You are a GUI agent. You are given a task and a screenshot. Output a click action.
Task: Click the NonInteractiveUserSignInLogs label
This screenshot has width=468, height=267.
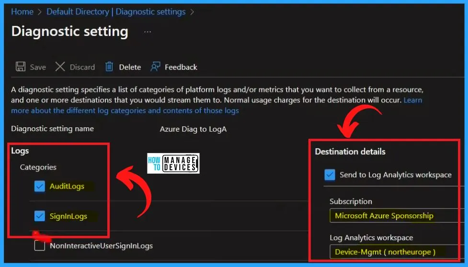tap(101, 246)
